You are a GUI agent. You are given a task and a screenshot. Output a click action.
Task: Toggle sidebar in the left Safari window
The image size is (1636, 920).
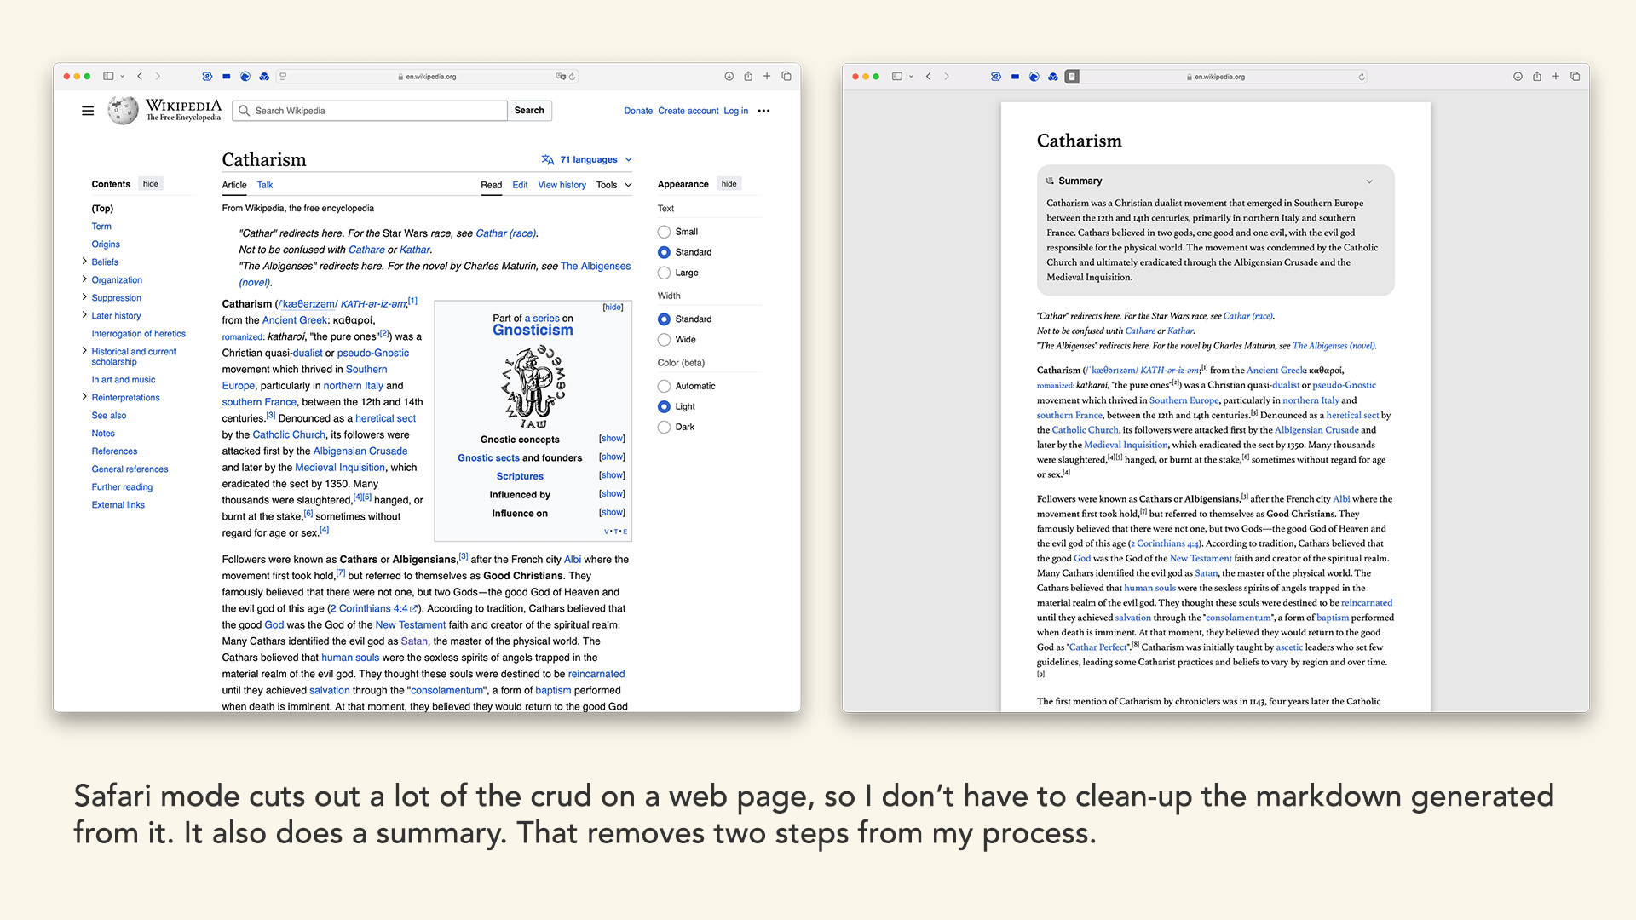(x=108, y=77)
